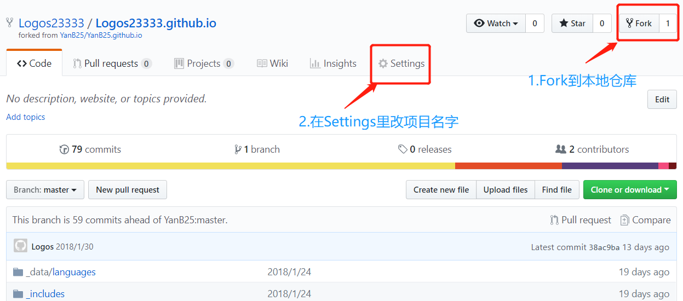Click the yellow segment of language bar
The height and width of the screenshot is (301, 683).
pyautogui.click(x=231, y=166)
